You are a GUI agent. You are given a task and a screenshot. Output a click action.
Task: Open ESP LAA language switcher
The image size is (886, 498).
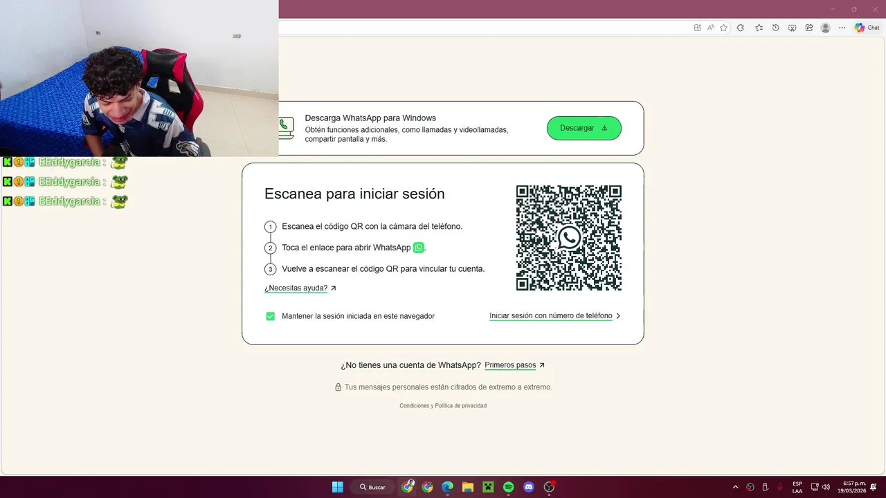click(797, 487)
